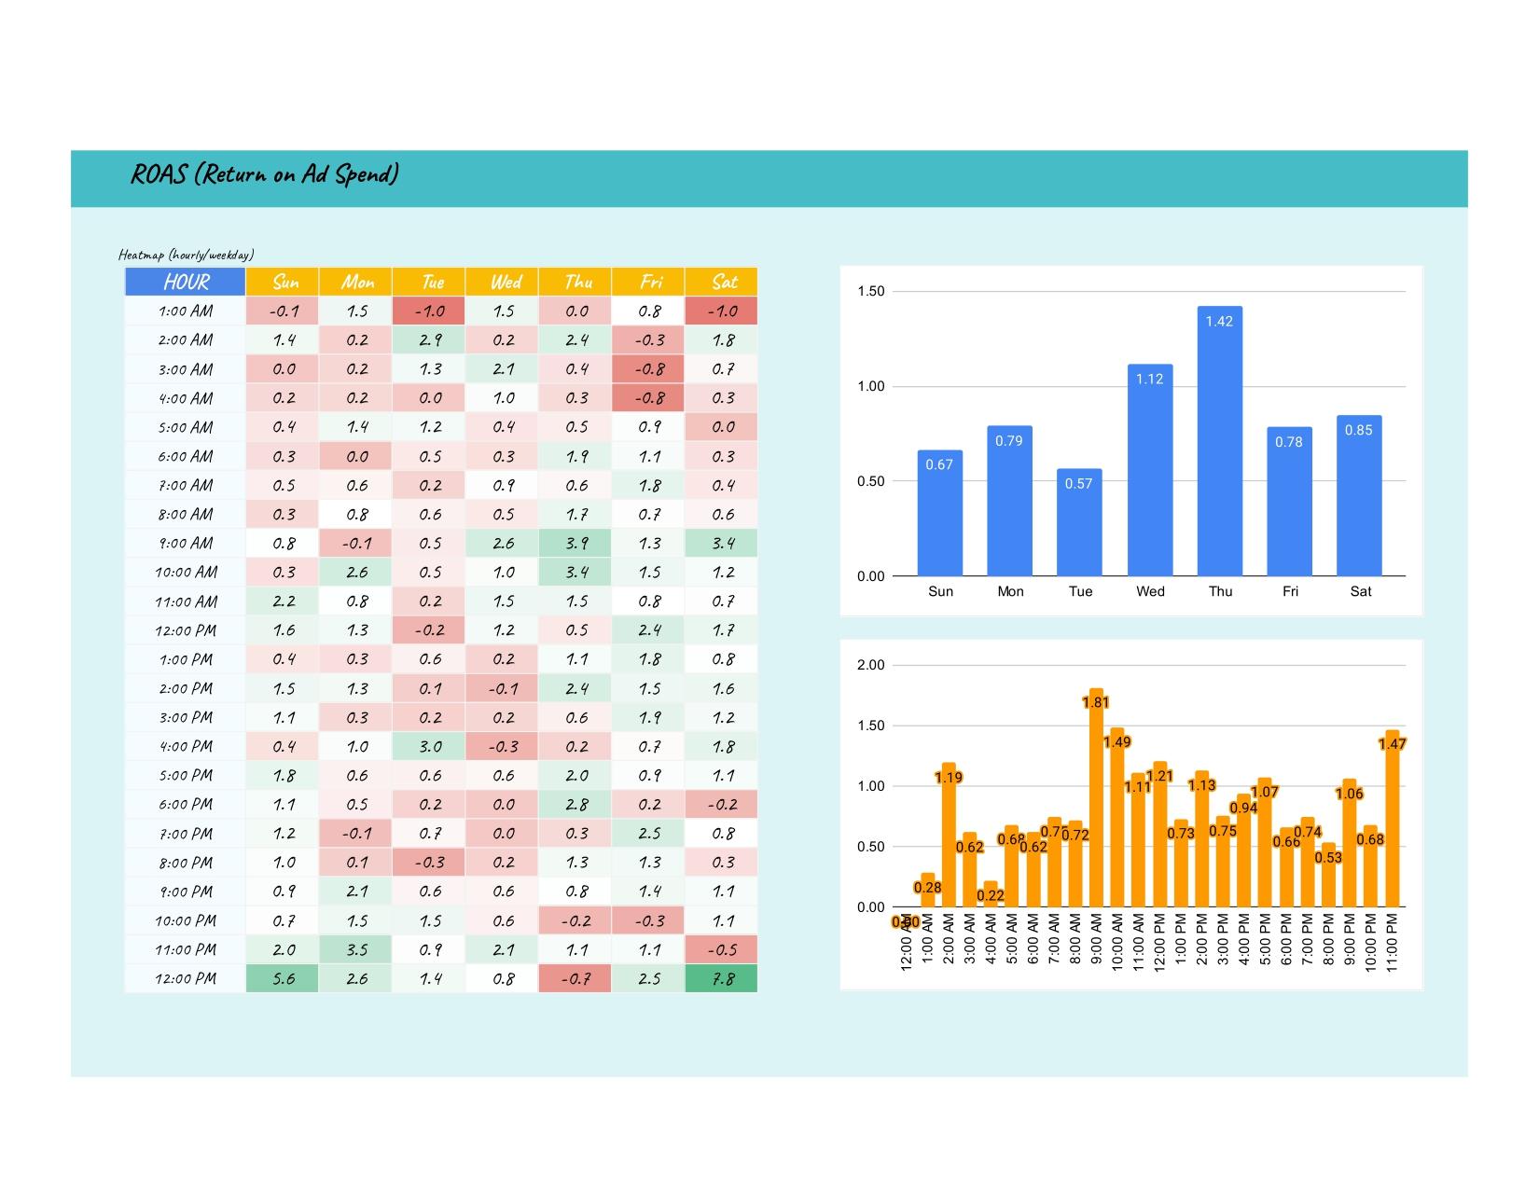Select the 6:00 AM heatmap row label
Image resolution: width=1539 pixels, height=1189 pixels.
(186, 456)
